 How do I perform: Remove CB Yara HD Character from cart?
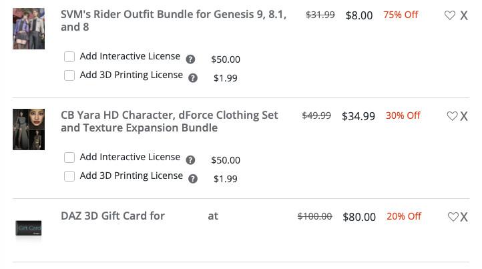tap(464, 116)
